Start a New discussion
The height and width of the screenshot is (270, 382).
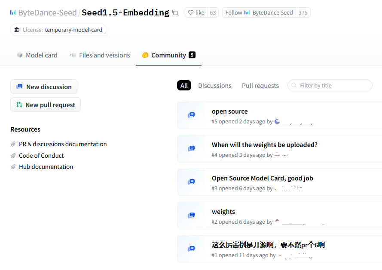pyautogui.click(x=43, y=87)
